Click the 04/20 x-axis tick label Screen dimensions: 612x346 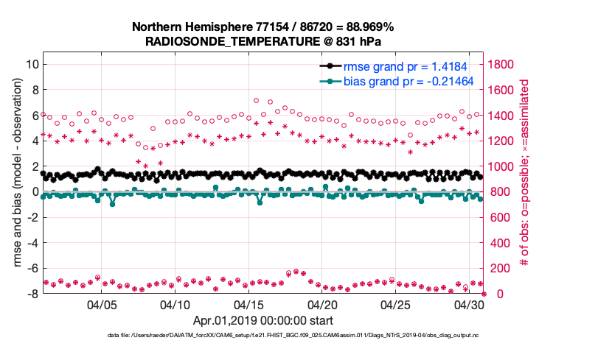pyautogui.click(x=322, y=305)
